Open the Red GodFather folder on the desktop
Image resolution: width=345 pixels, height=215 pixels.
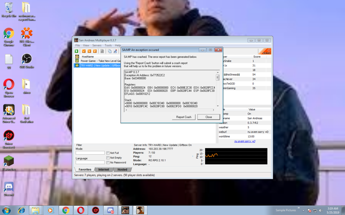coord(27,114)
